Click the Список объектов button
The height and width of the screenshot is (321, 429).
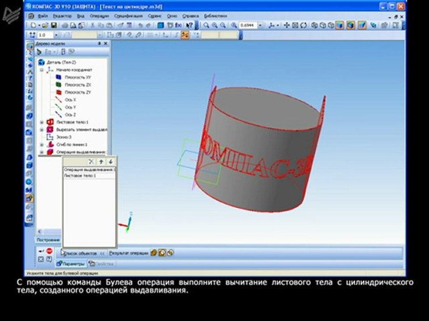(x=80, y=254)
